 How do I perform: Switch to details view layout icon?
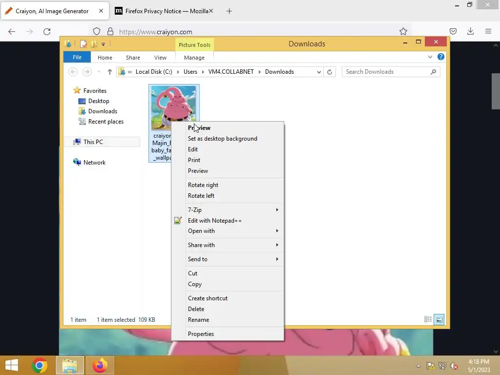coord(428,319)
